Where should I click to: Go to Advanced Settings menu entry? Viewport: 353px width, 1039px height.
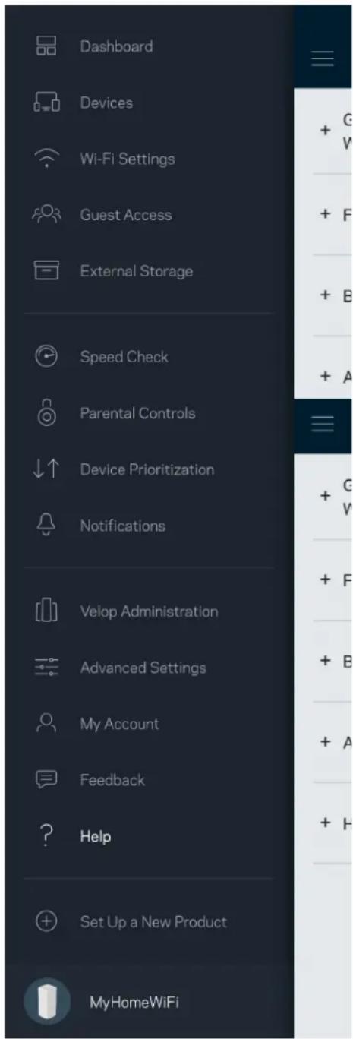pyautogui.click(x=143, y=668)
